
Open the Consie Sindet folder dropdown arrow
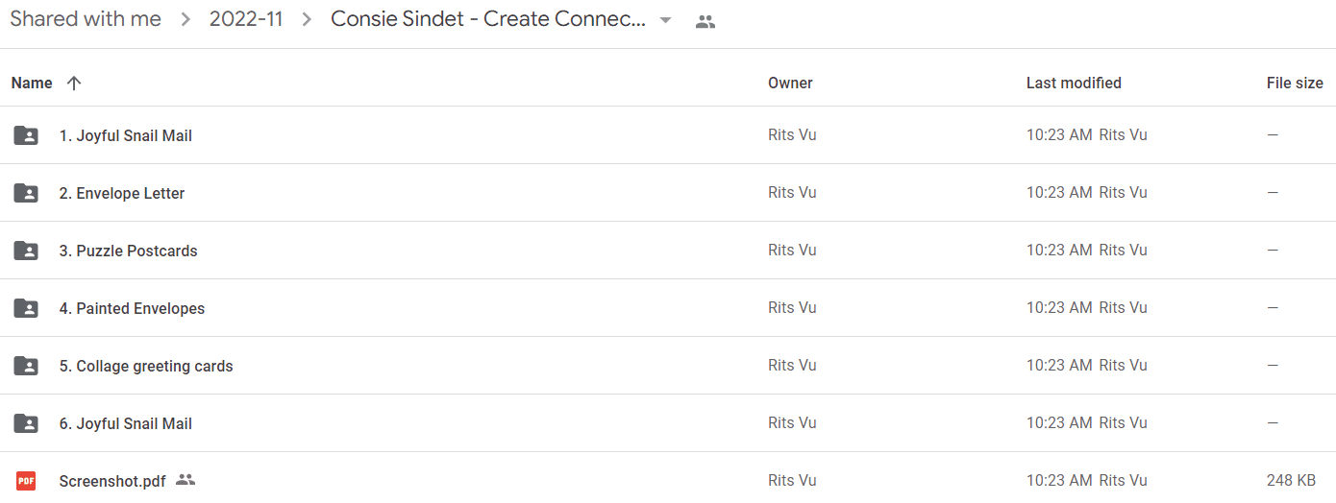(x=665, y=21)
